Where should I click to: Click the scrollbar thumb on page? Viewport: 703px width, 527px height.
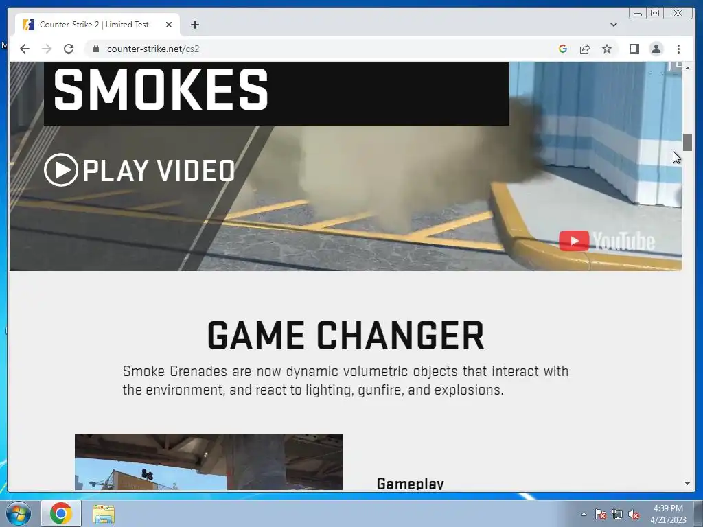(x=687, y=143)
